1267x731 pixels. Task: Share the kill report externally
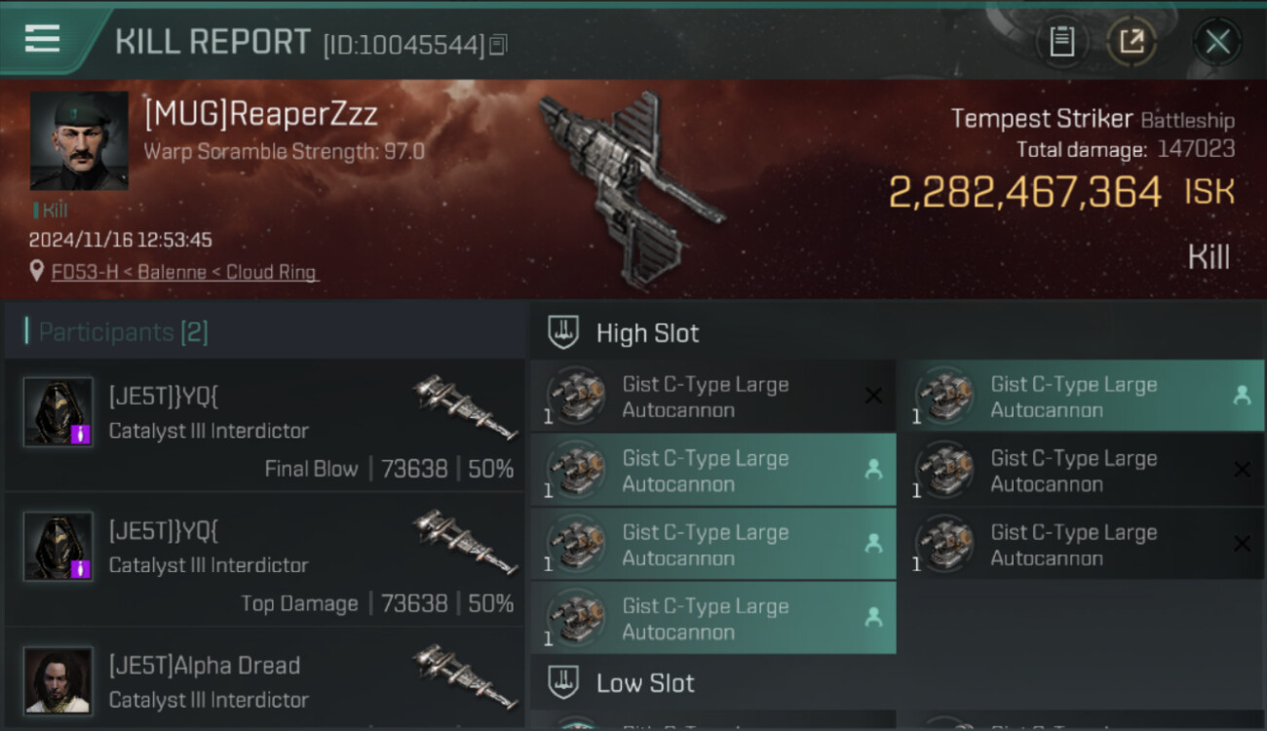pos(1132,41)
